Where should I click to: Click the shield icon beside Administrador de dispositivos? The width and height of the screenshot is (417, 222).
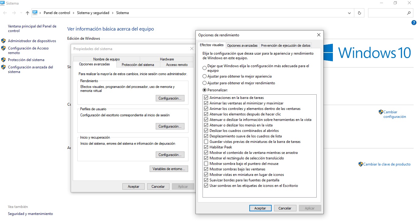[x=4, y=41]
